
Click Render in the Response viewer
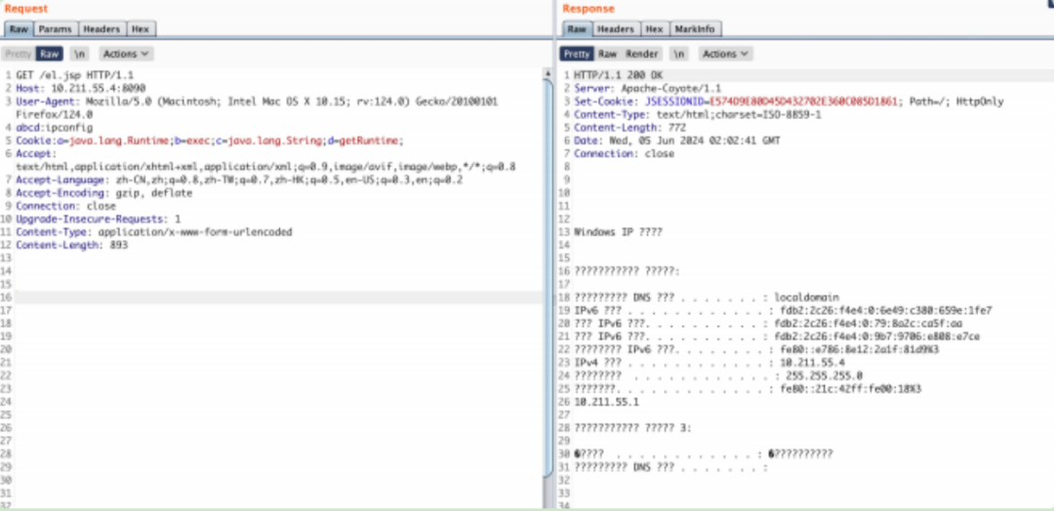(x=642, y=54)
